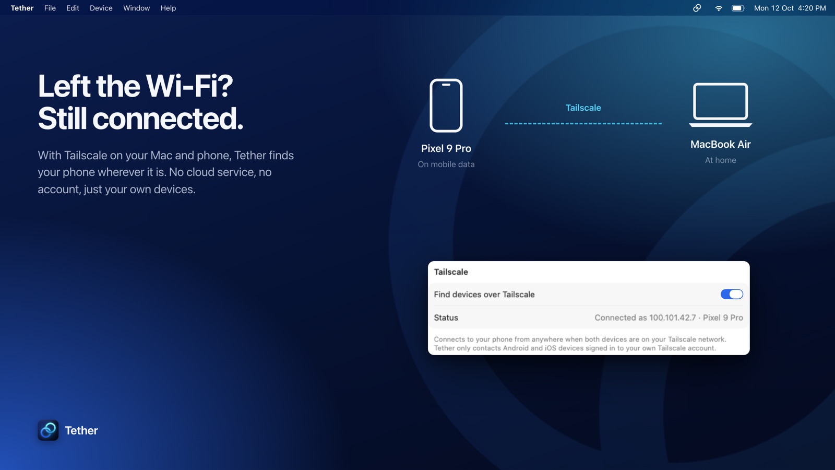Screen dimensions: 835x470
Task: Click the "On mobile data" caption
Action: coord(446,164)
